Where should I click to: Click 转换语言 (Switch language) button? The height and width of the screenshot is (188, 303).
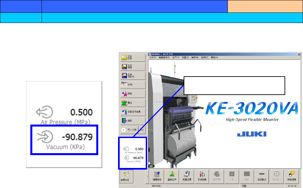coord(292,176)
